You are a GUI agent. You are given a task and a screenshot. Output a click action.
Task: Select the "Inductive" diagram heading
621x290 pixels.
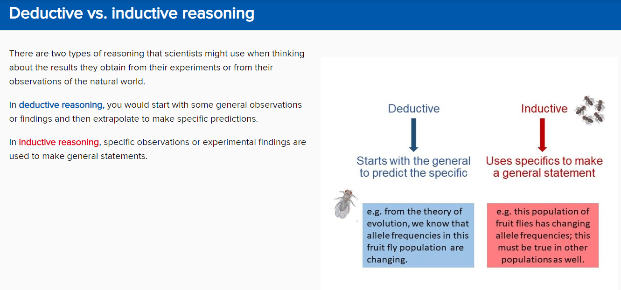pyautogui.click(x=544, y=109)
